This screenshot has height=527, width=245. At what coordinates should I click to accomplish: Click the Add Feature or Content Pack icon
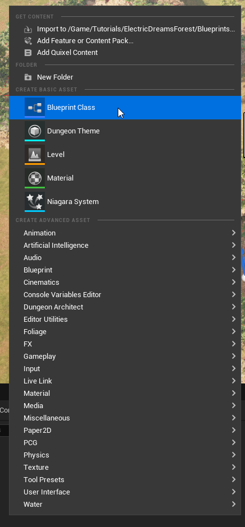click(28, 41)
